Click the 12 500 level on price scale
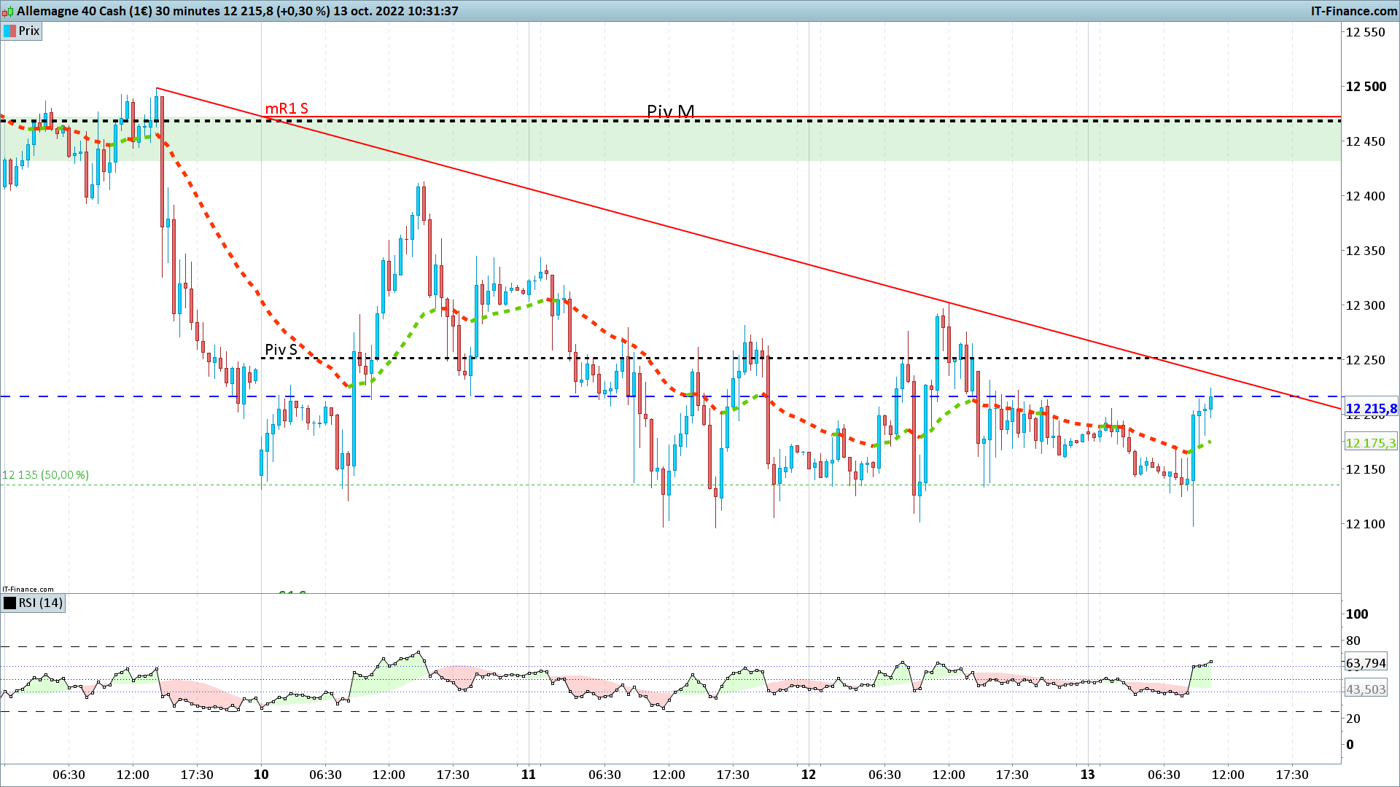Viewport: 1400px width, 787px height. 1366,87
